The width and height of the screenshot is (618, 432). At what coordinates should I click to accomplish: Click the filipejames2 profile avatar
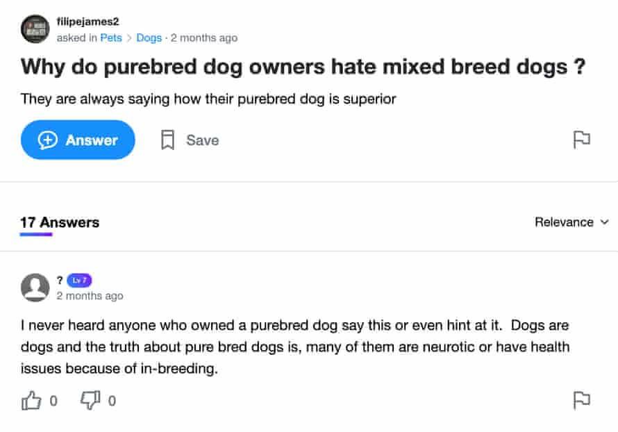(35, 29)
